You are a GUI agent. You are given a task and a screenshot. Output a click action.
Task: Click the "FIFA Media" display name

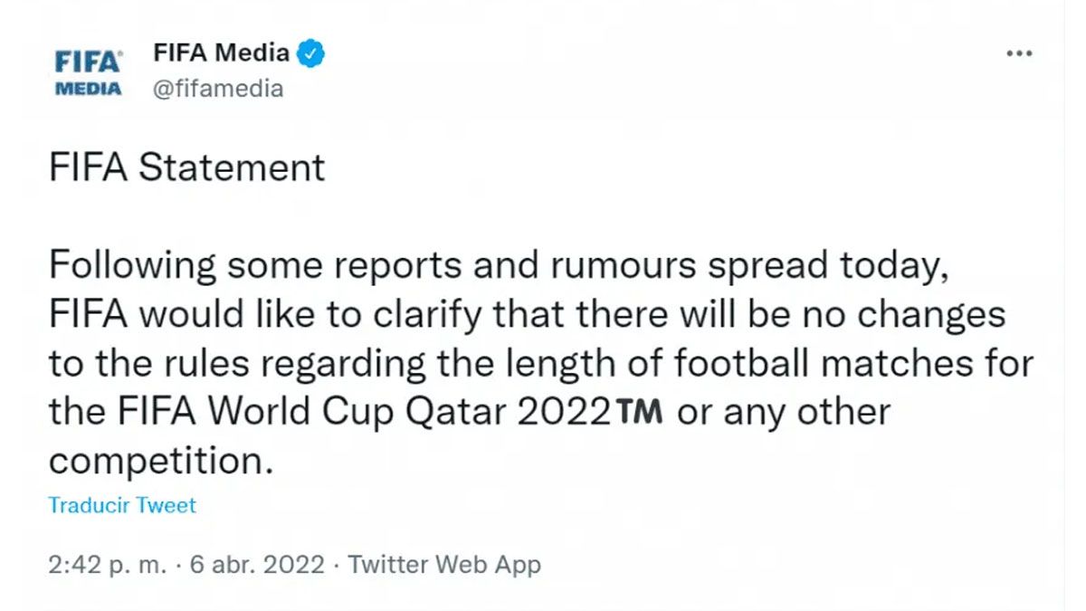coord(222,53)
